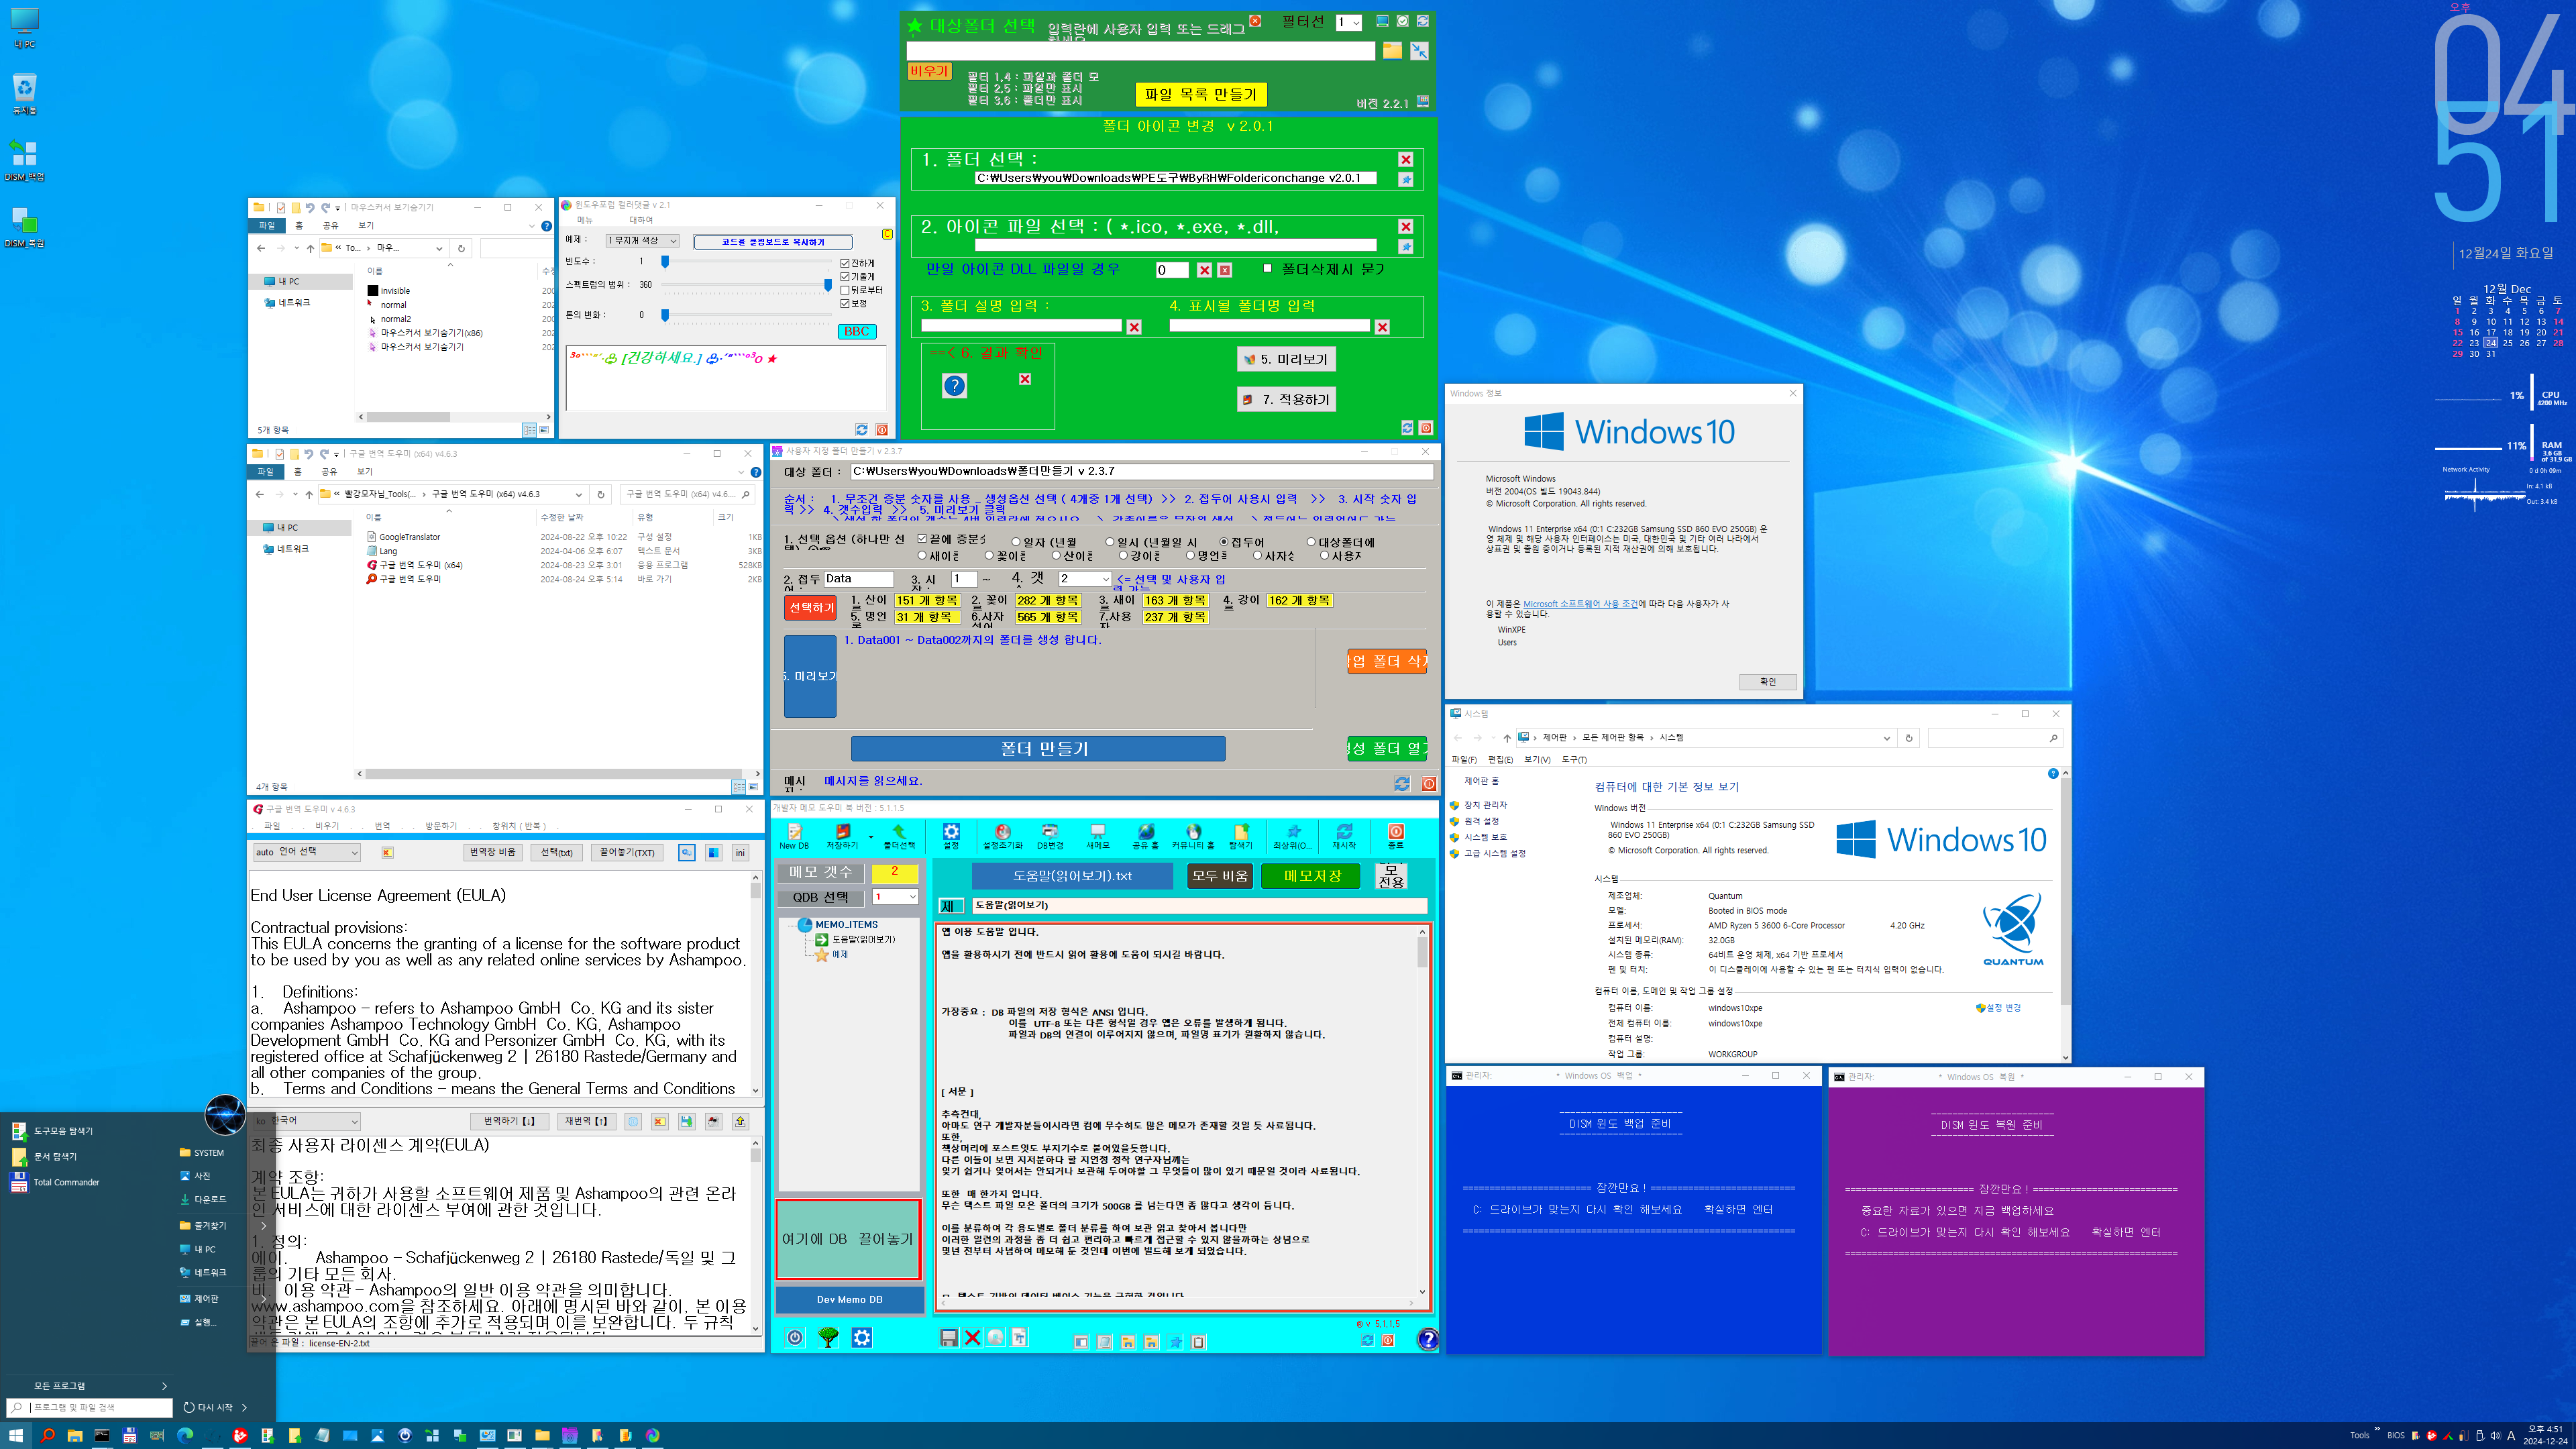Open 방문하기 menu in translator
This screenshot has height=1449, width=2576.
[x=441, y=826]
